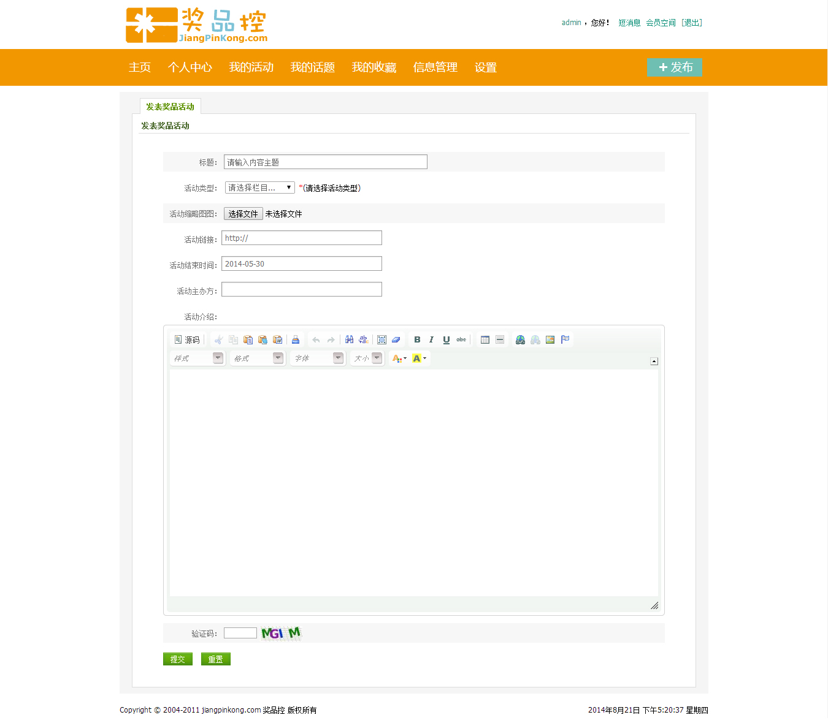Go to 信息管理 navigation item
The height and width of the screenshot is (723, 828).
click(435, 67)
